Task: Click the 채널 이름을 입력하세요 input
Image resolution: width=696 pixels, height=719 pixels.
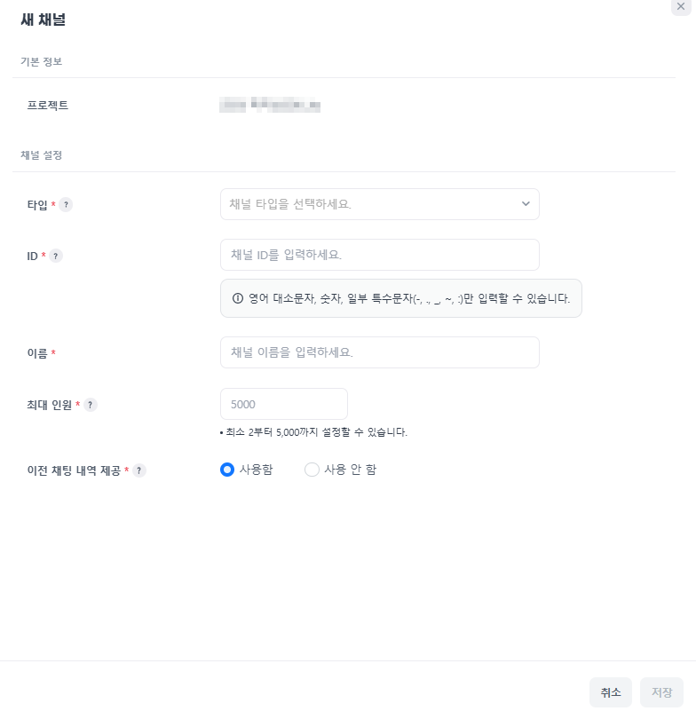Action: tap(379, 352)
